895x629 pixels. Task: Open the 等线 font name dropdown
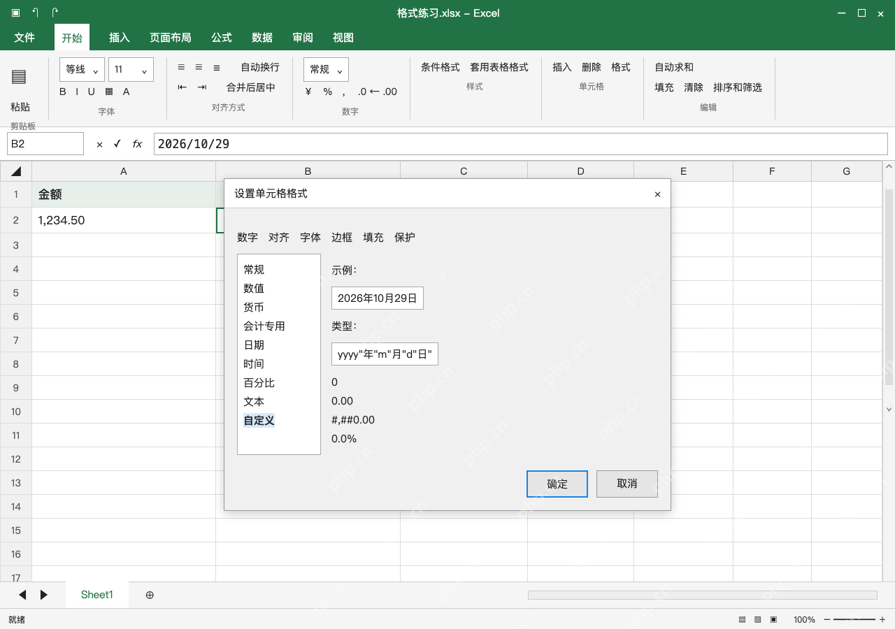pos(82,69)
